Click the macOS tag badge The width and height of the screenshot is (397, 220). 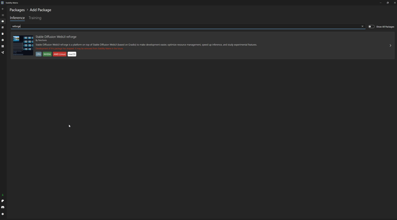pyautogui.click(x=72, y=54)
